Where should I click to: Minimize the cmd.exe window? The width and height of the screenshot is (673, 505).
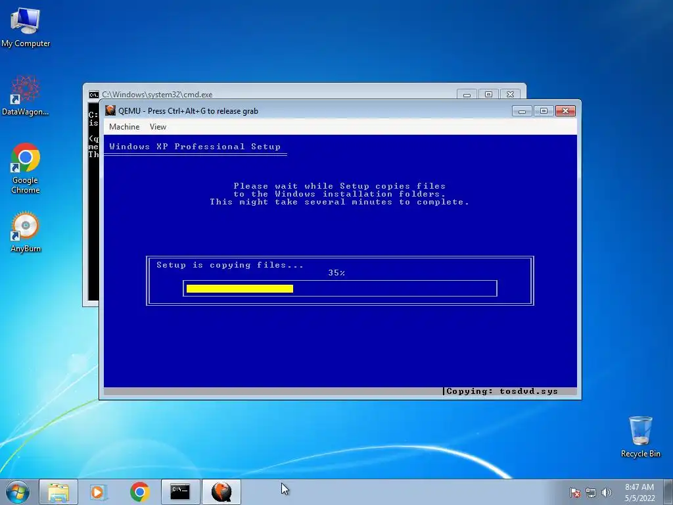coord(467,95)
